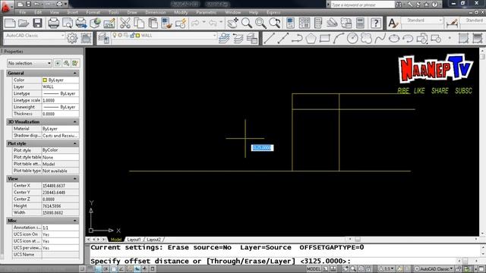The image size is (486, 273).
Task: Click the Paste clipboard icon
Action: [153, 24]
